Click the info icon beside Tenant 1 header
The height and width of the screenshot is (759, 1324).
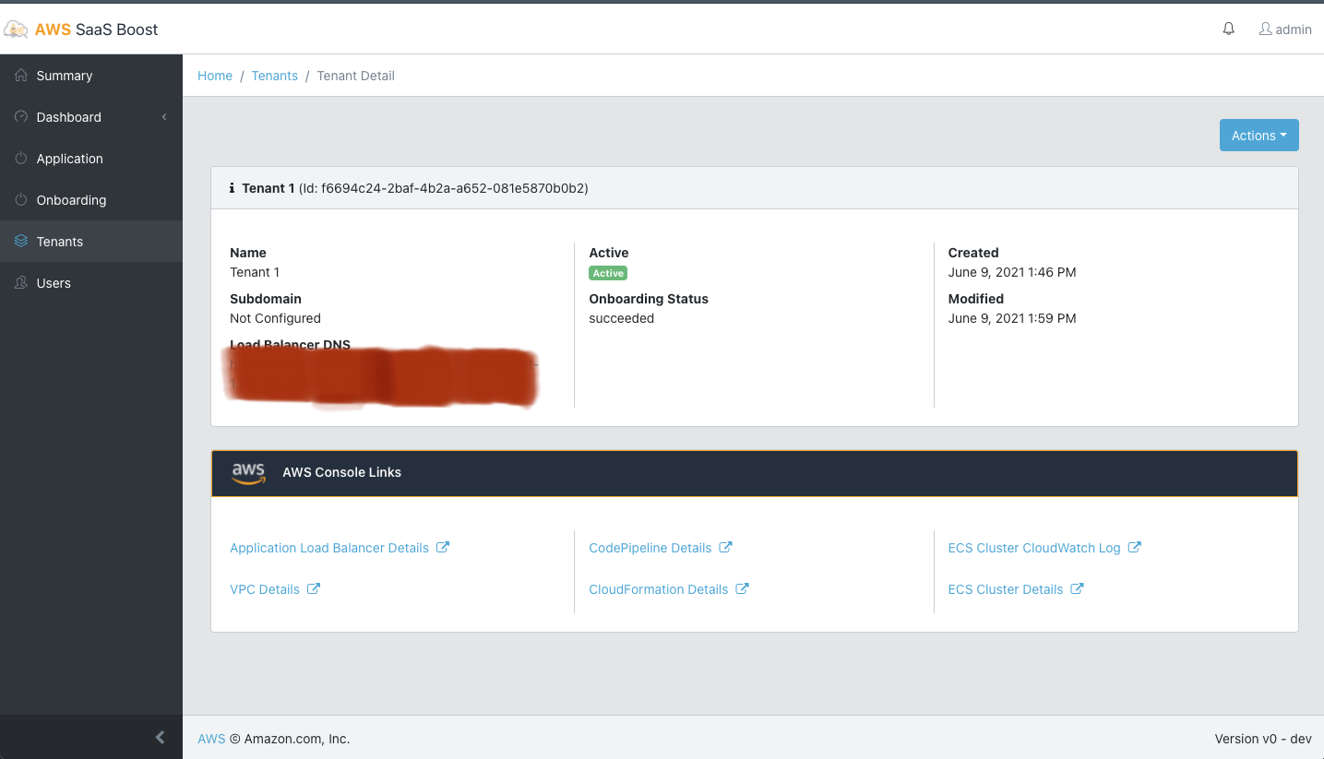click(232, 188)
